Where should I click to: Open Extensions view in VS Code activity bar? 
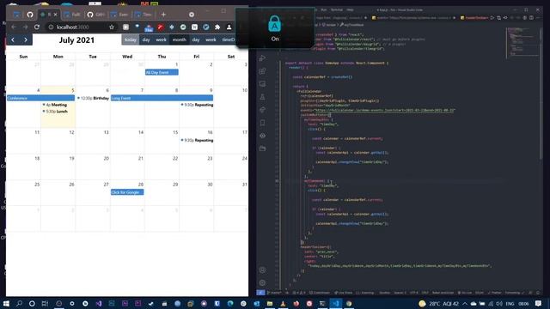(262, 71)
